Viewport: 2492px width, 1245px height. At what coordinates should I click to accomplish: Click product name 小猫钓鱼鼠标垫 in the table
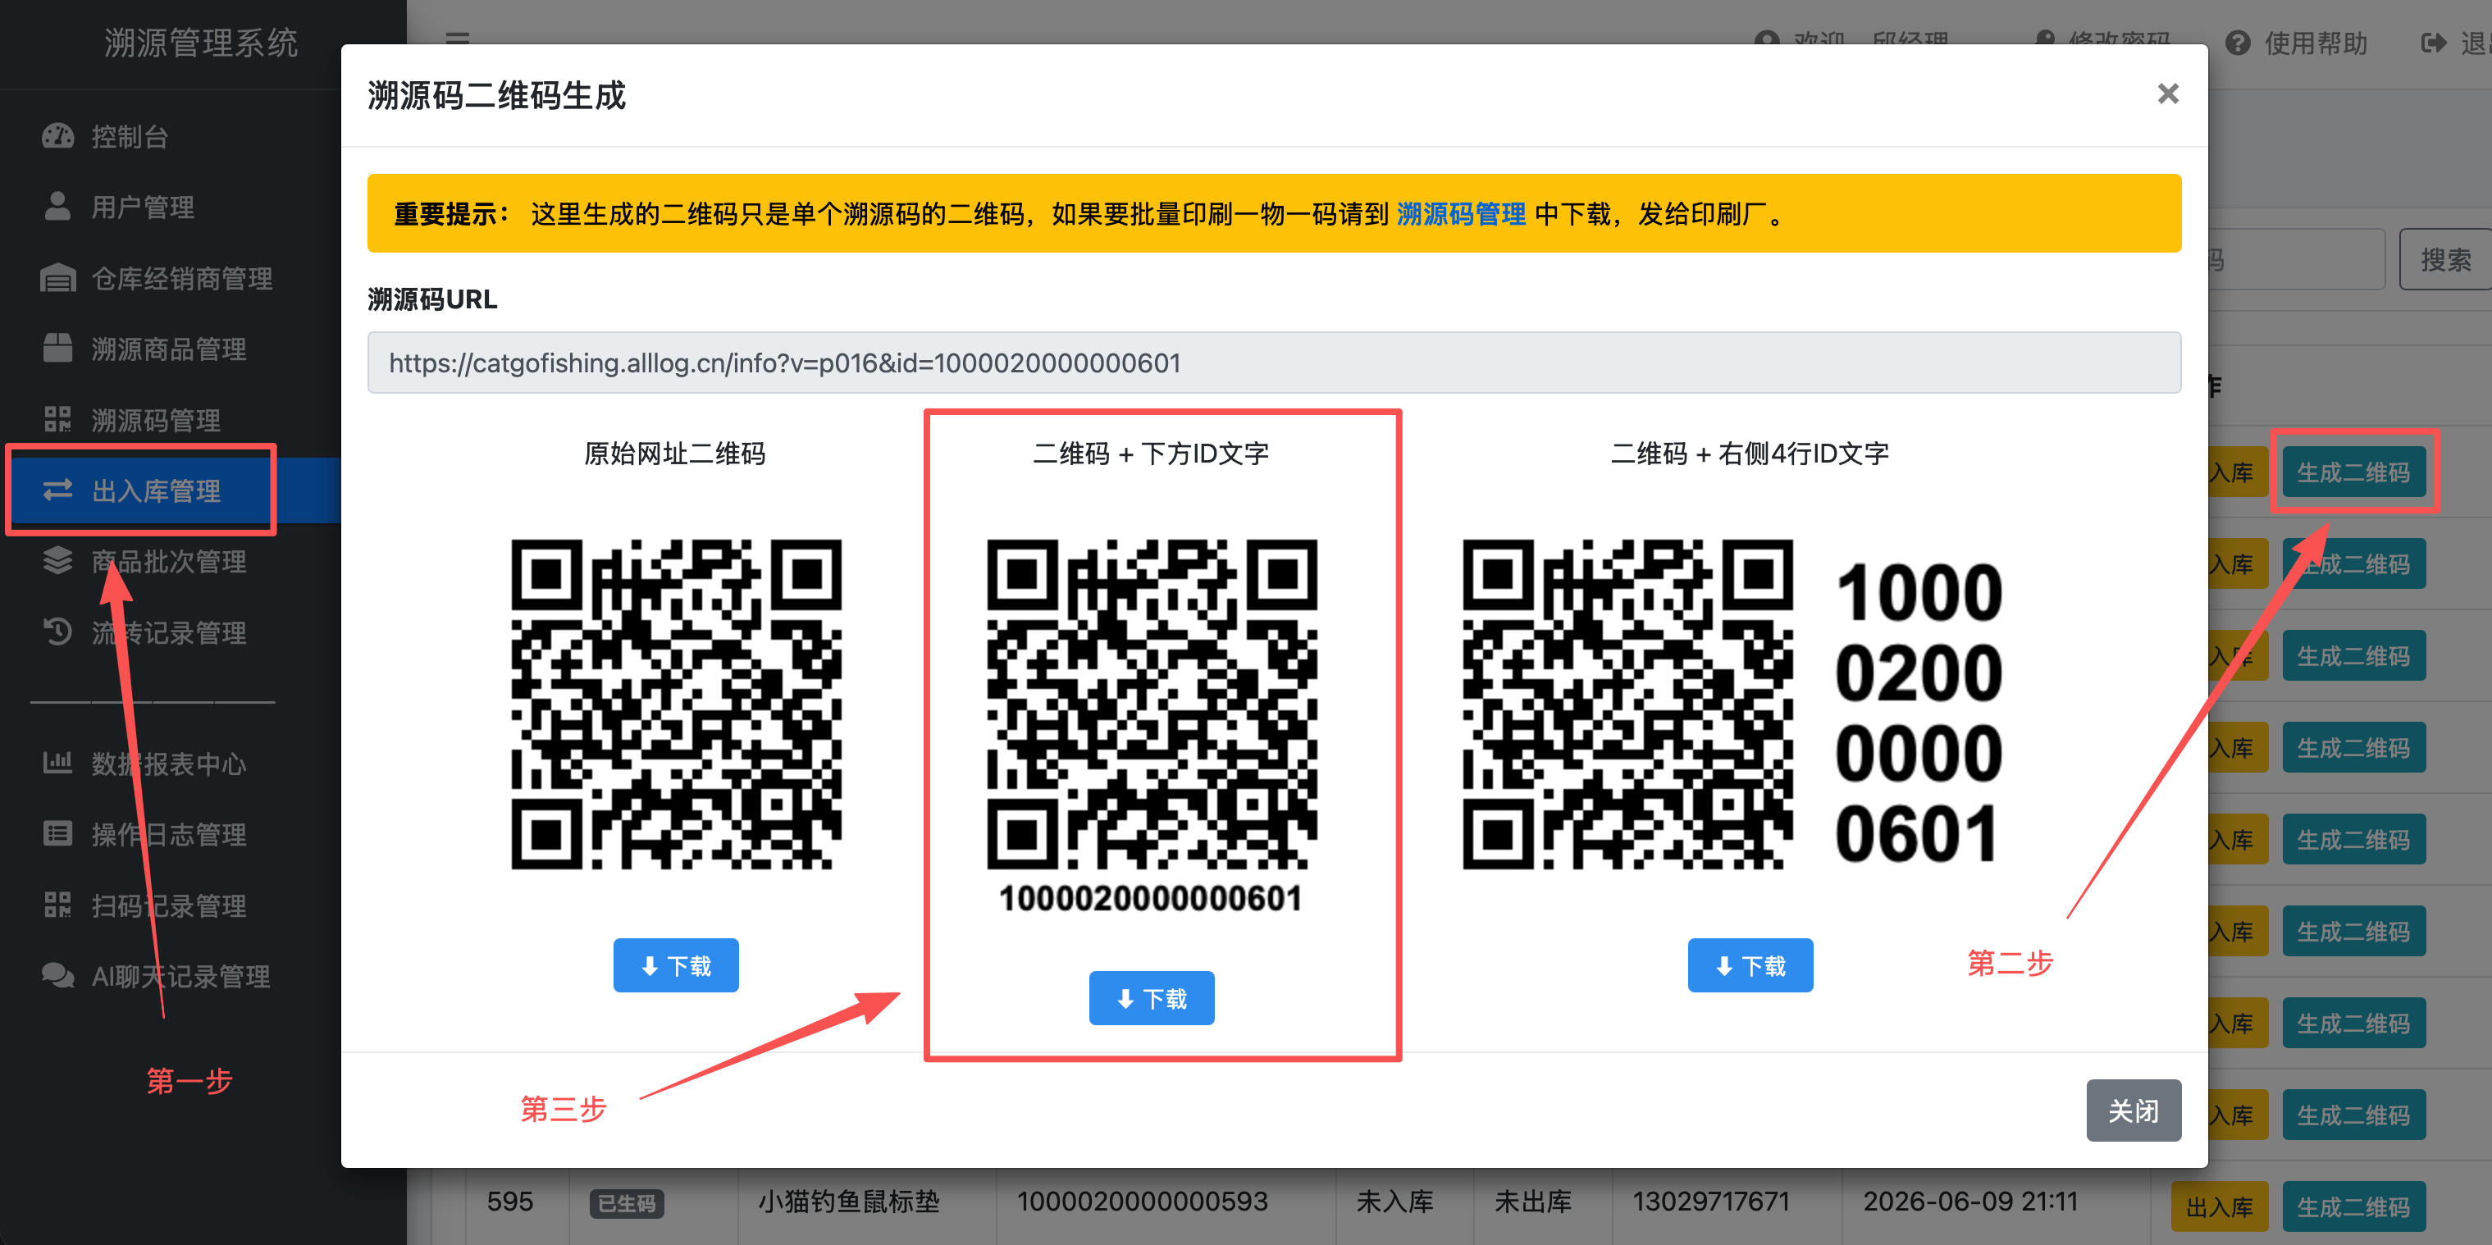848,1202
